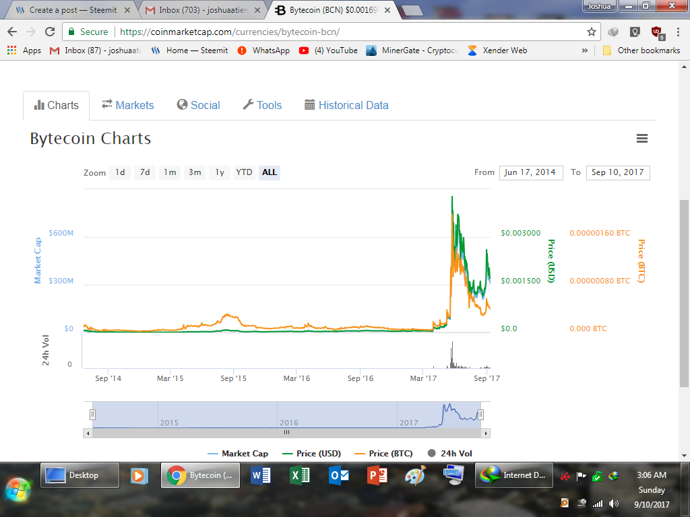Set chart zoom to 3m

pos(195,172)
